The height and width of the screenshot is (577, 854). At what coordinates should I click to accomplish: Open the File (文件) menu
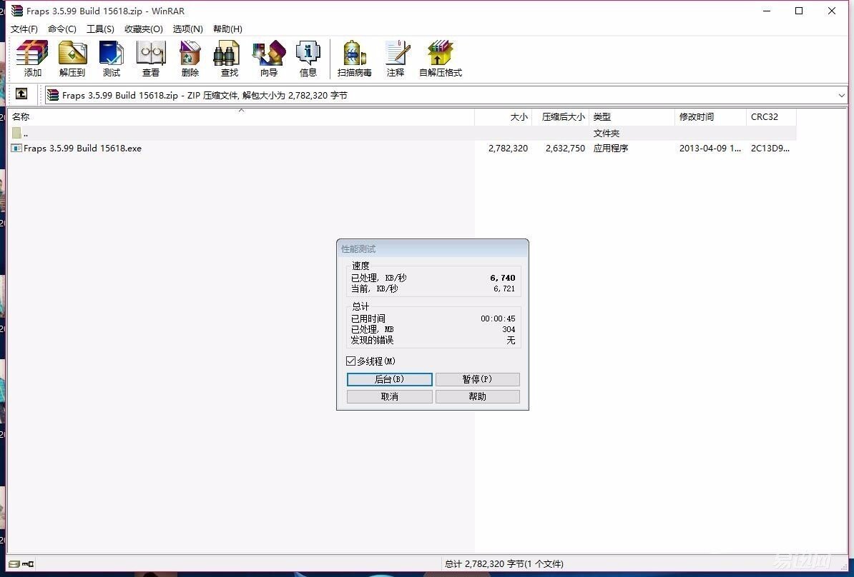(24, 29)
